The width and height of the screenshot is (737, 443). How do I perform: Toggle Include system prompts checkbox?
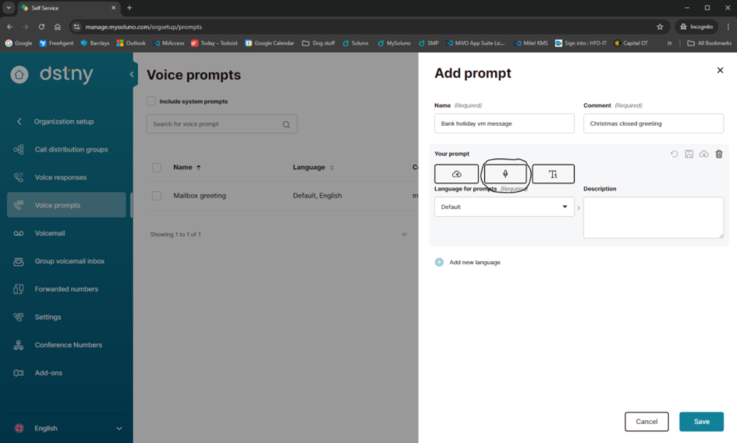tap(151, 101)
